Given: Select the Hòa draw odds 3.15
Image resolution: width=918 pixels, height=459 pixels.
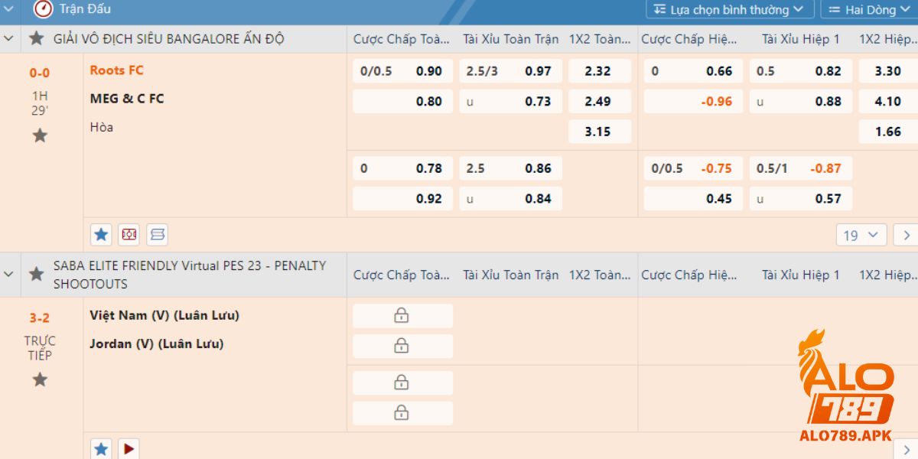Looking at the screenshot, I should point(598,132).
